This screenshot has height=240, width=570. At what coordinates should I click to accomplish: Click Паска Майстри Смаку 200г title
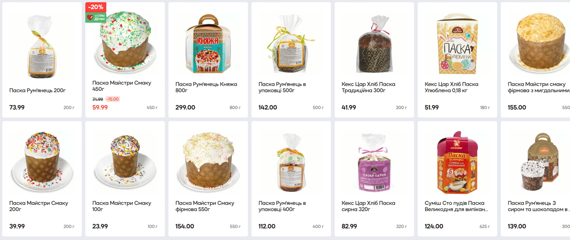coord(39,206)
